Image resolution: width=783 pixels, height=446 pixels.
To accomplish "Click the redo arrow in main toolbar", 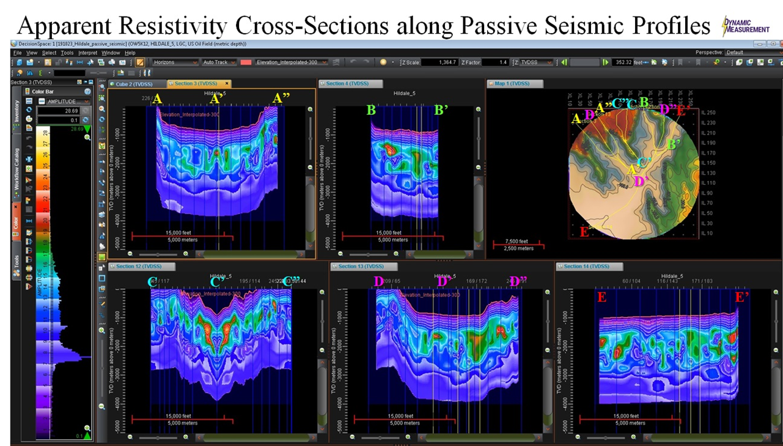I will tap(366, 62).
